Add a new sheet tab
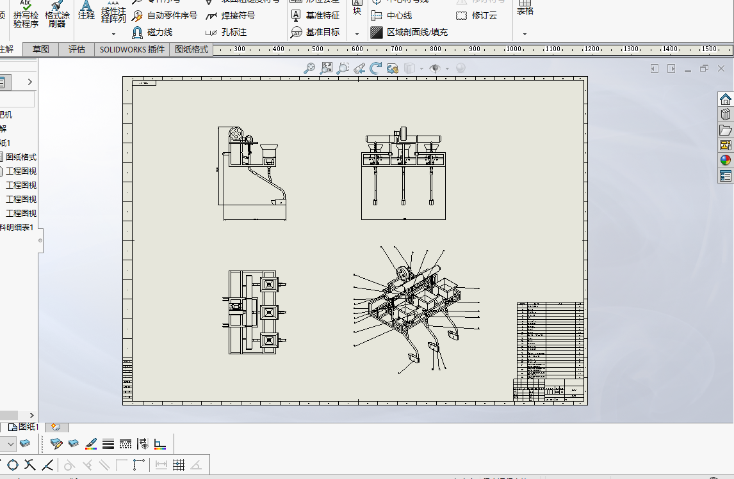Viewport: 734px width, 479px height. point(56,427)
